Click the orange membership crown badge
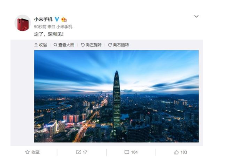Viewport: 231px width, 160px height. (x=64, y=19)
